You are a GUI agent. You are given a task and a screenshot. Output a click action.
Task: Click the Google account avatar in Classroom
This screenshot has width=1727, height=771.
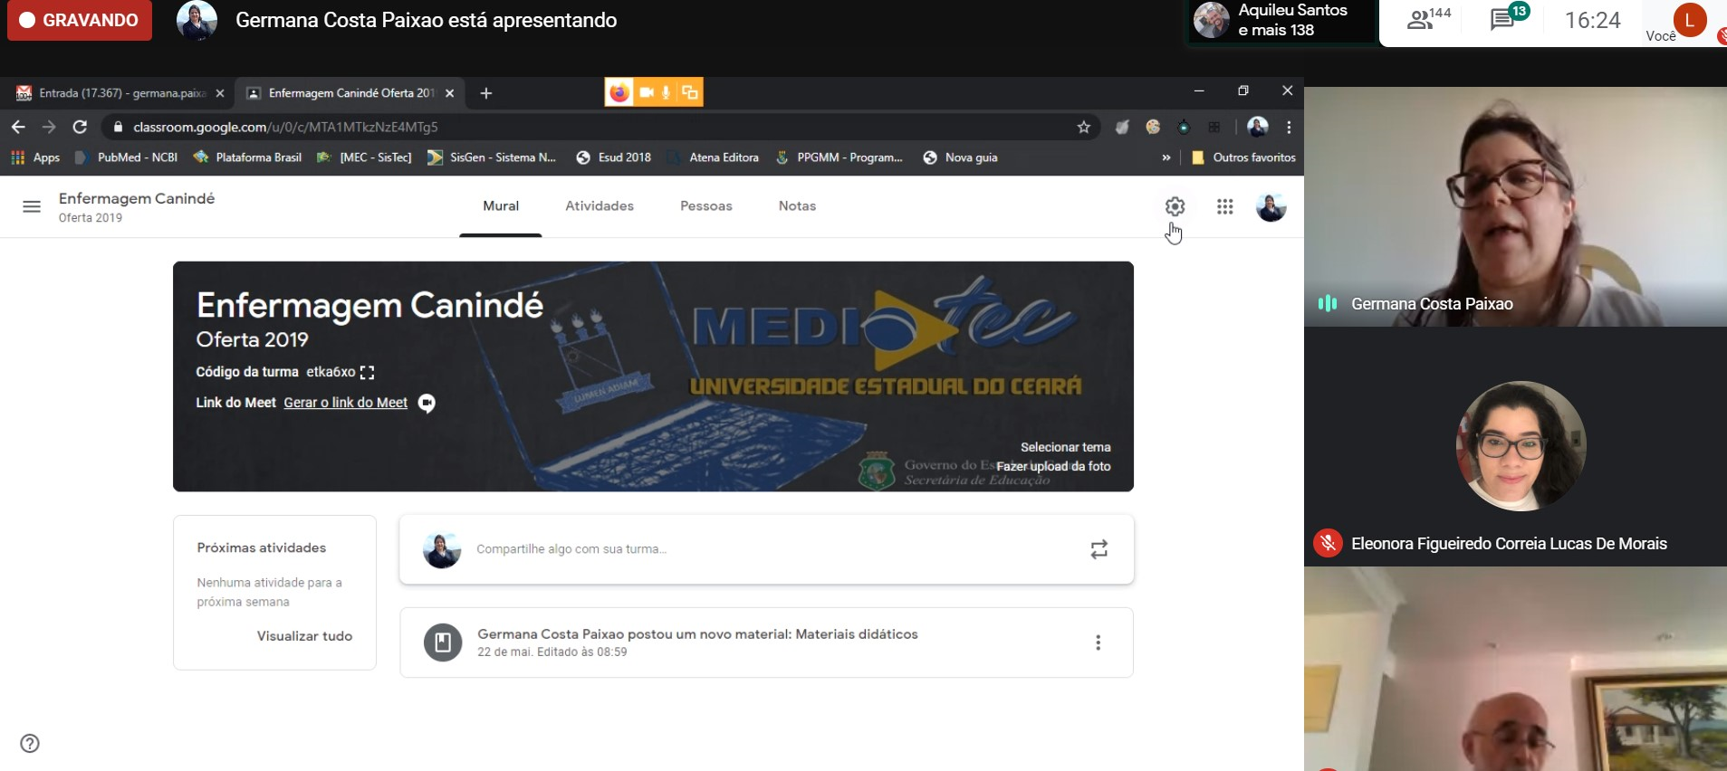point(1271,206)
